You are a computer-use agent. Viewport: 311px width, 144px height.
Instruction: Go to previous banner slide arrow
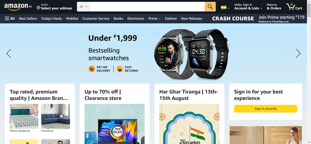(x=9, y=53)
